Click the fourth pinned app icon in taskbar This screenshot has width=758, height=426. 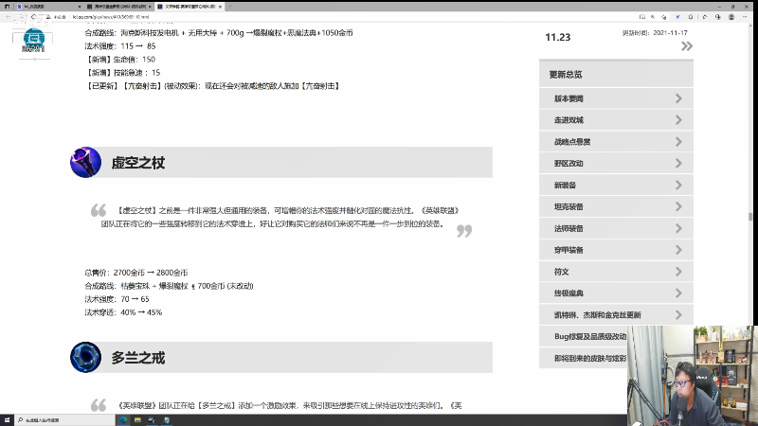(167, 420)
